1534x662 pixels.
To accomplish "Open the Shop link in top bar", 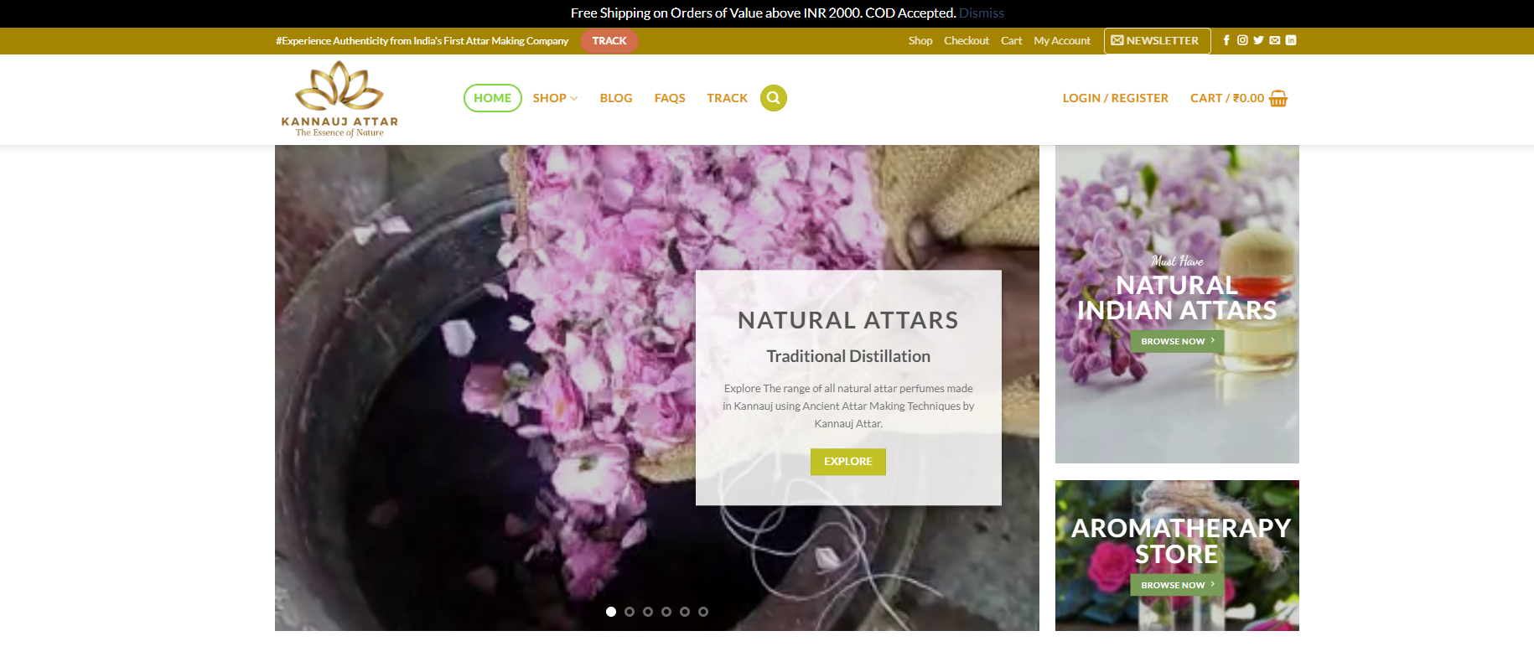I will [920, 40].
